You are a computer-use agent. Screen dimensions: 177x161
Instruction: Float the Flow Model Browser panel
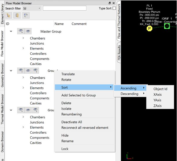click(x=110, y=3)
